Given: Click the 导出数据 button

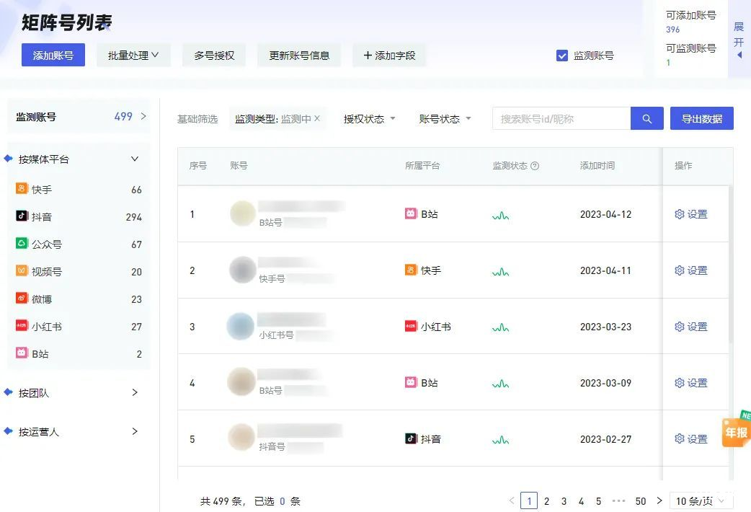Looking at the screenshot, I should click(701, 118).
